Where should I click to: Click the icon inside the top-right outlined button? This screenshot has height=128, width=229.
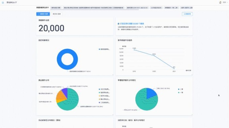(x=184, y=14)
